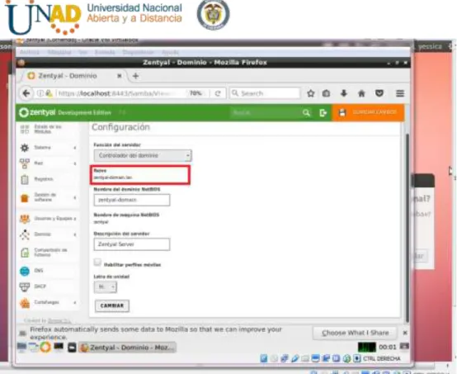The width and height of the screenshot is (457, 374).
Task: Open the Firefox hamburger menu
Action: pyautogui.click(x=400, y=93)
